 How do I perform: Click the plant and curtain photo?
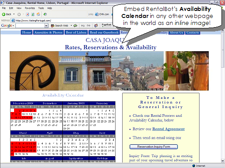tap(186, 71)
